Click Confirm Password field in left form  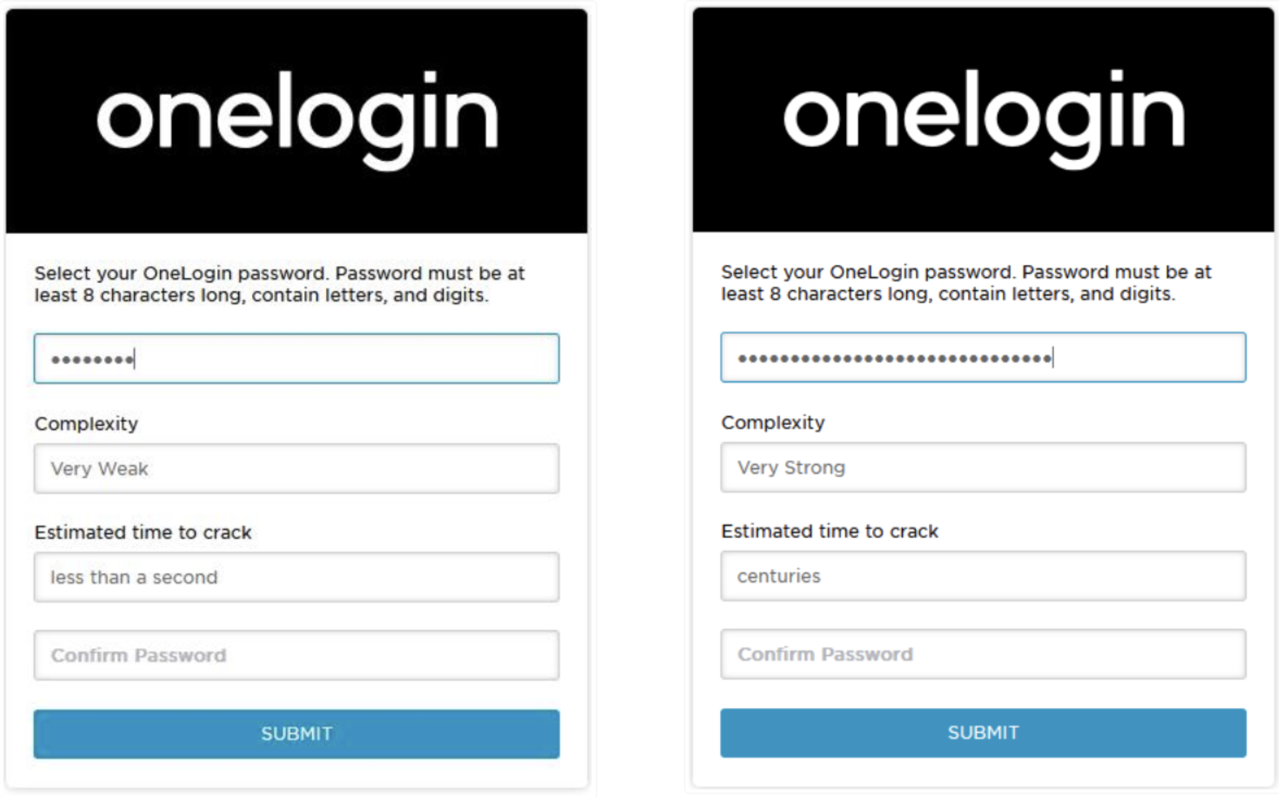point(297,655)
